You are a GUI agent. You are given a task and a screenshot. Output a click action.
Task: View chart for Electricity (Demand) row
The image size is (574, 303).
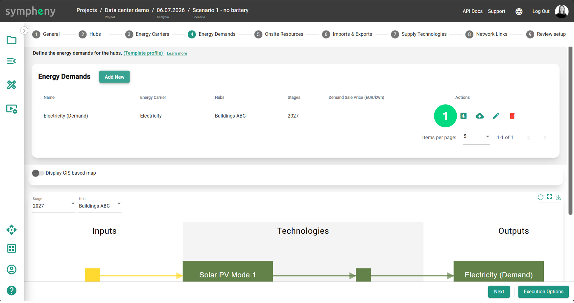pos(464,116)
